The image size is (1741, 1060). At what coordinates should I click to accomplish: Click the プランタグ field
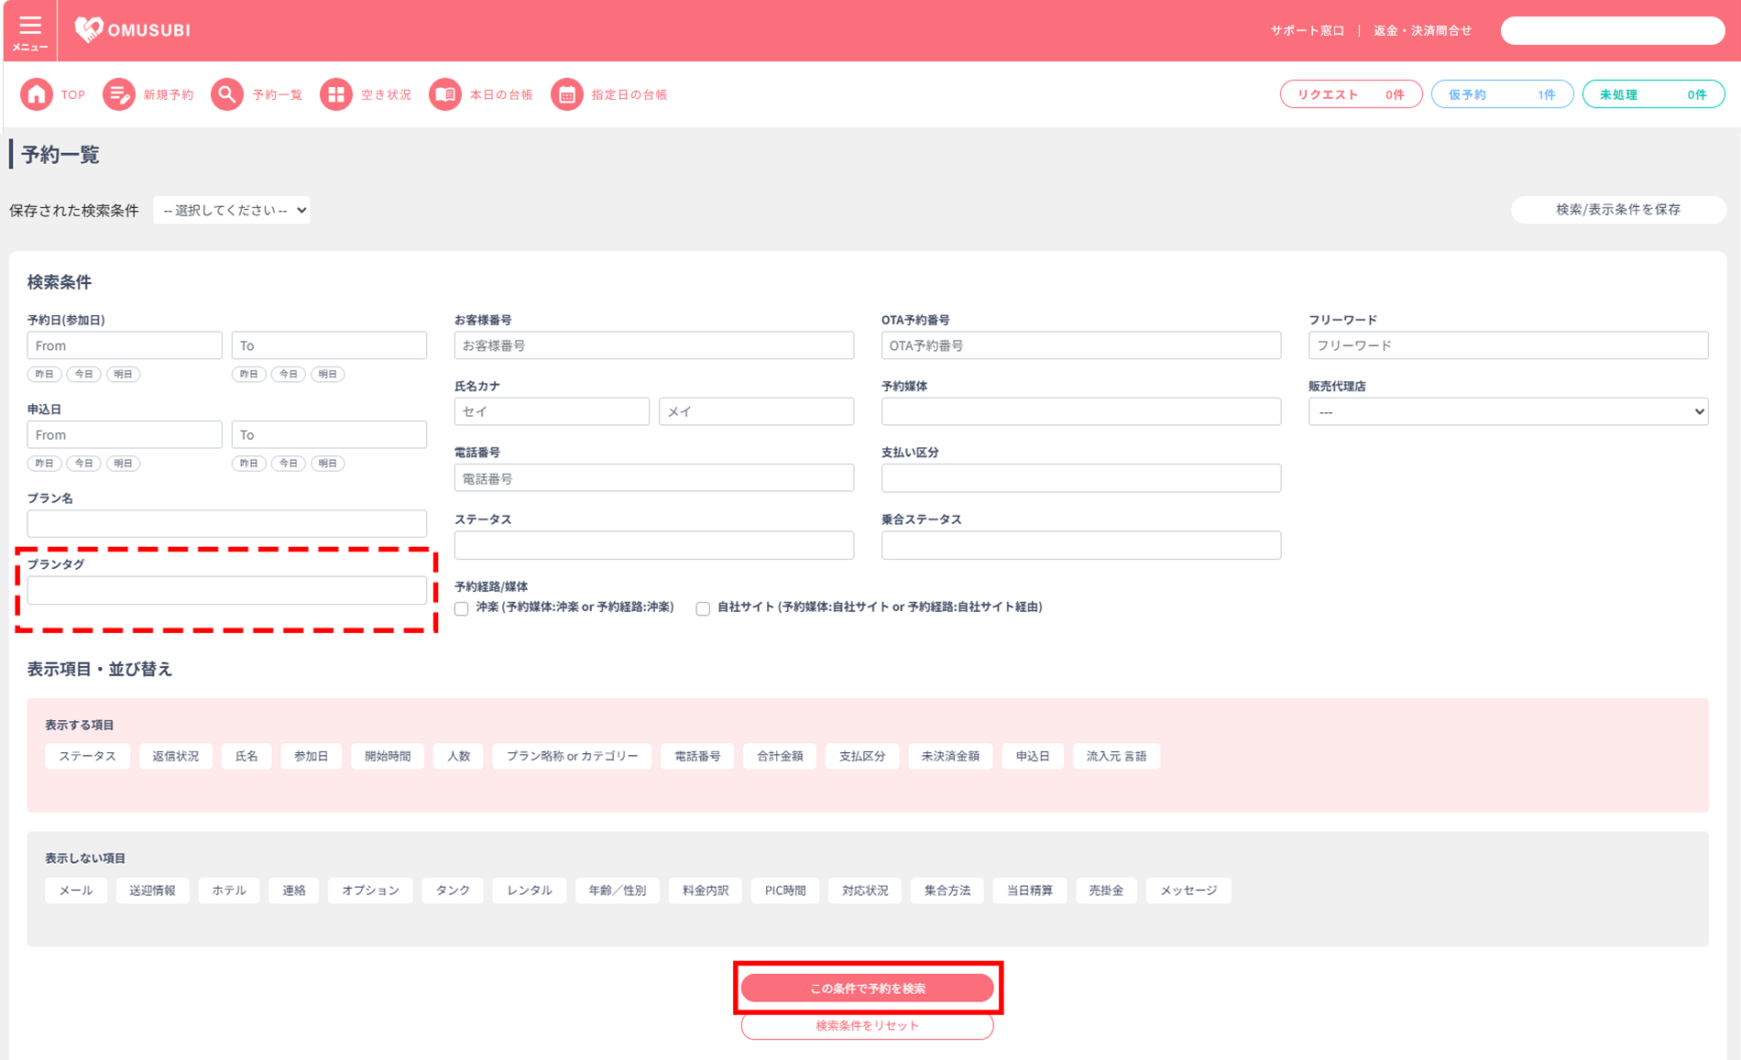click(x=227, y=590)
